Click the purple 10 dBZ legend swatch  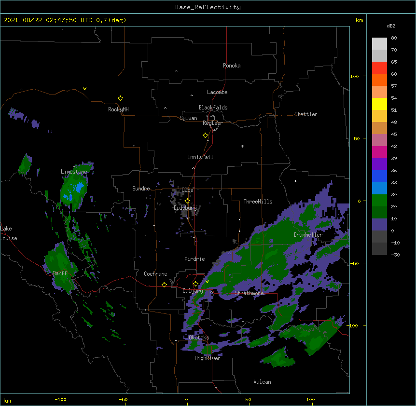pyautogui.click(x=379, y=225)
